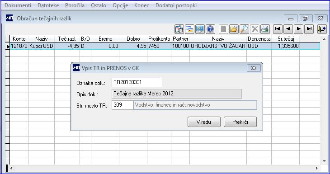Click the delete X icon in toolbar

pyautogui.click(x=255, y=29)
